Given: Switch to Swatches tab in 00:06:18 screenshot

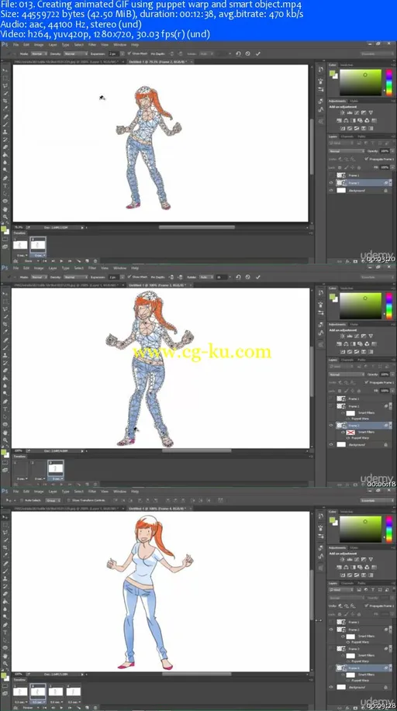Looking at the screenshot, I should click(347, 288).
